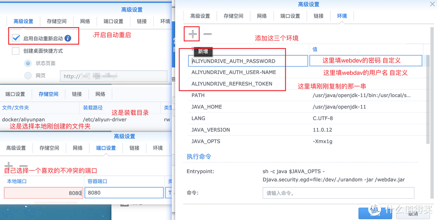Open 存储空间 tab in the mount-path panel

pos(49,94)
